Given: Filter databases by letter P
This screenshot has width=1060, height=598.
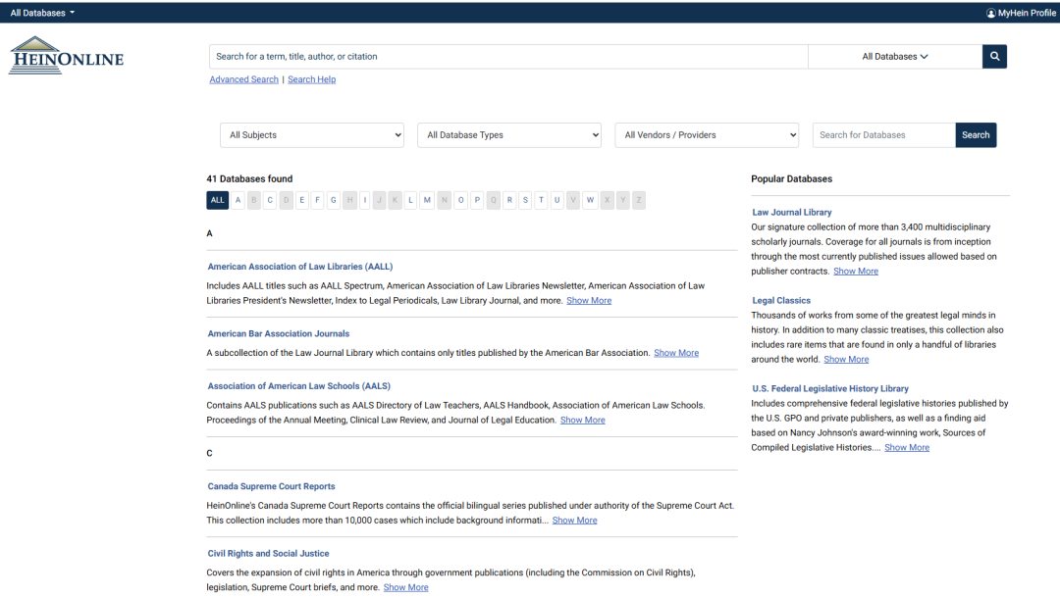Looking at the screenshot, I should (477, 200).
